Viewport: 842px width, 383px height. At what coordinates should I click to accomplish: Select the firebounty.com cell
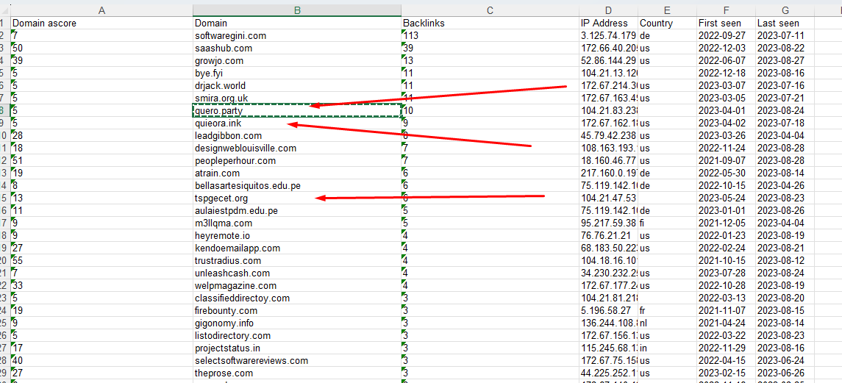click(297, 310)
